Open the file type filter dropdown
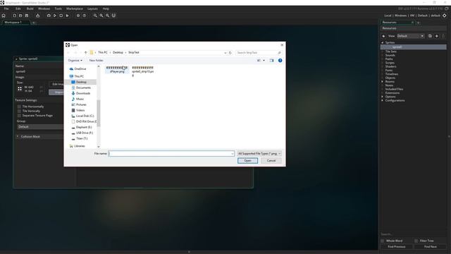Image resolution: width=451 pixels, height=254 pixels. pos(259,154)
